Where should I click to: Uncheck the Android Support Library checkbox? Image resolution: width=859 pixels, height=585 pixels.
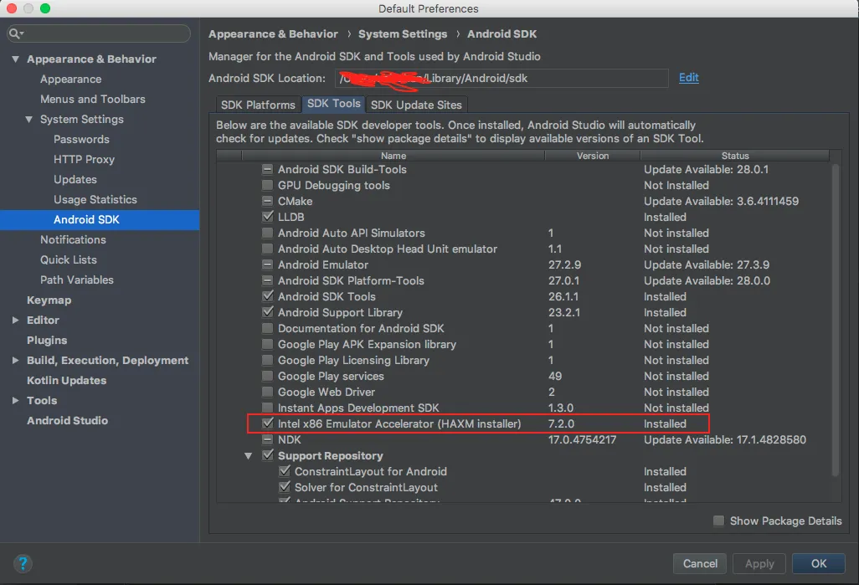(x=267, y=312)
